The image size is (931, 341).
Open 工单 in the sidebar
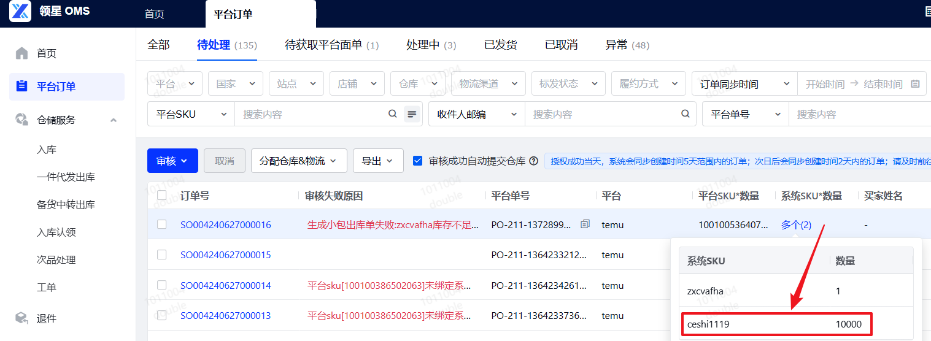[47, 288]
